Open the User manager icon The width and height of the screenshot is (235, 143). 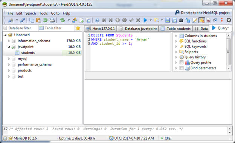point(74,20)
